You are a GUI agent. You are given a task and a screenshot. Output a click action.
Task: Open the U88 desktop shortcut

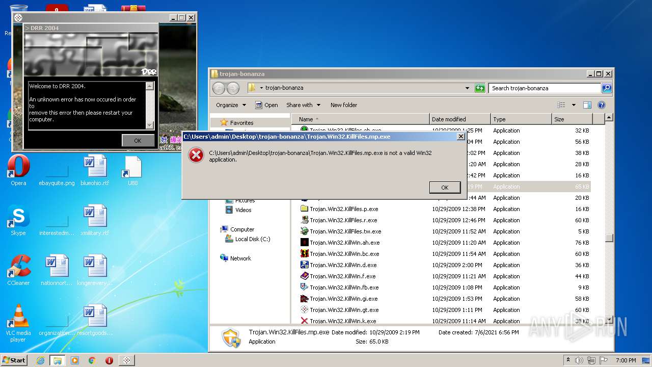click(132, 170)
